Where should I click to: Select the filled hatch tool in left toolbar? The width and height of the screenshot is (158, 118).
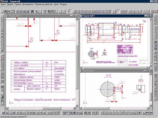pos(2,37)
